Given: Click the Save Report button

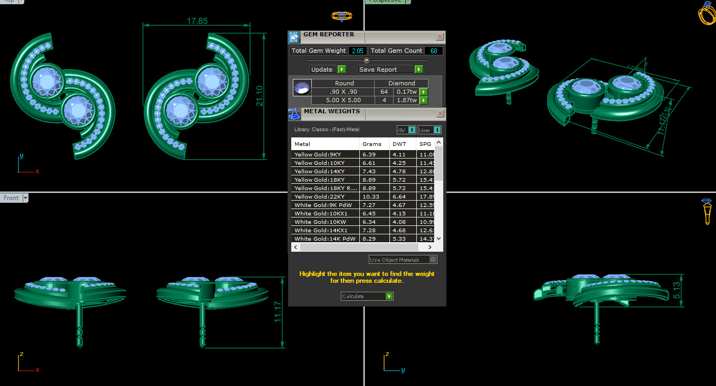Looking at the screenshot, I should (390, 70).
